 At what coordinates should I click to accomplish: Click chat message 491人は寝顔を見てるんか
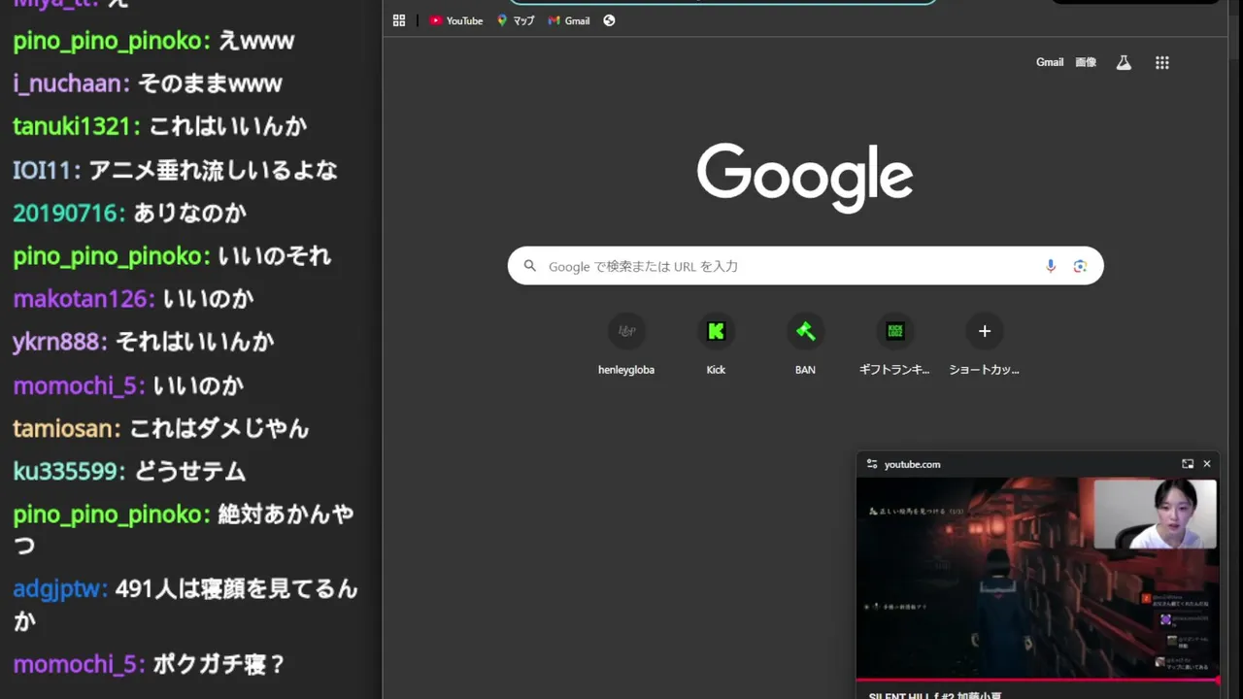[186, 605]
